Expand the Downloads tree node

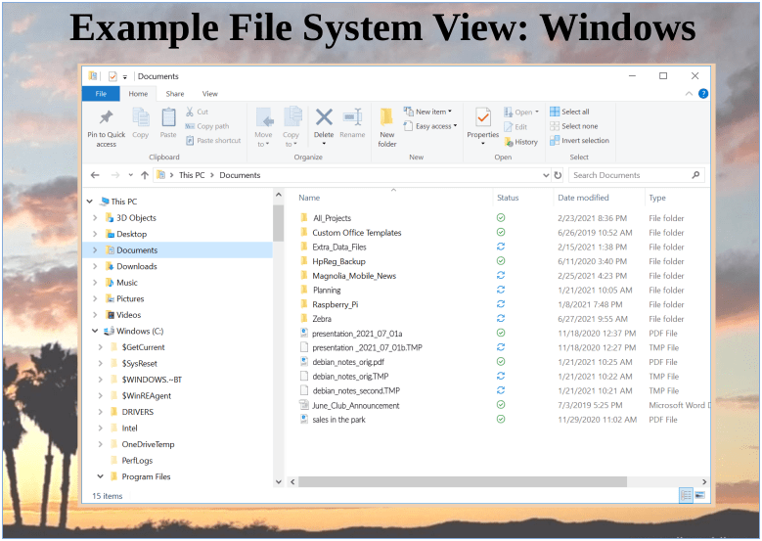(x=95, y=266)
